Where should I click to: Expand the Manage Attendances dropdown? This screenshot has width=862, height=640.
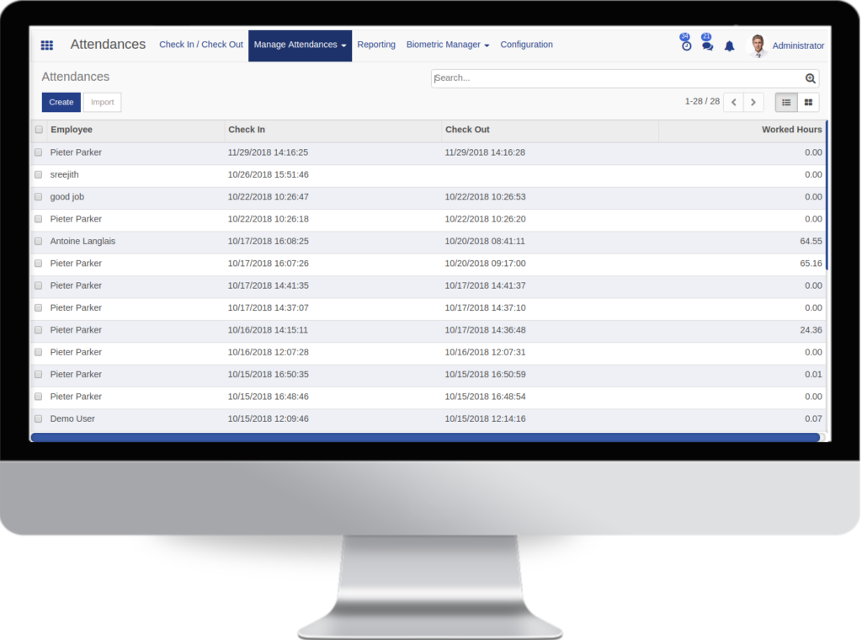[x=300, y=44]
